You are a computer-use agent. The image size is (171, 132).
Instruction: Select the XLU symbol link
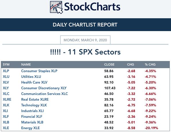click(6, 77)
